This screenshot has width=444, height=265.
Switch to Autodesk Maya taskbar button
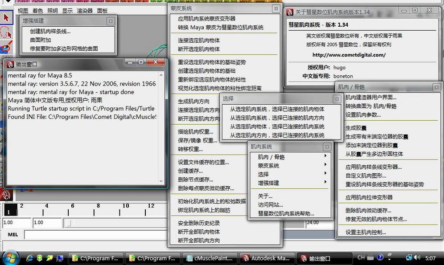[x=267, y=258]
